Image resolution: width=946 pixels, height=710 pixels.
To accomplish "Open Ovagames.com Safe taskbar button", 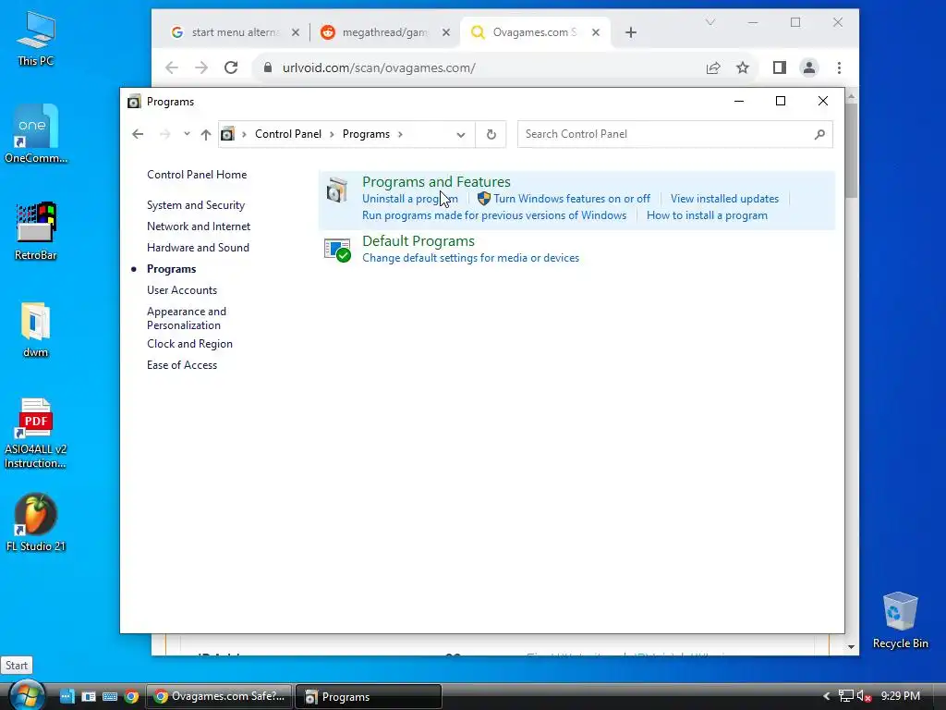I will 220,697.
